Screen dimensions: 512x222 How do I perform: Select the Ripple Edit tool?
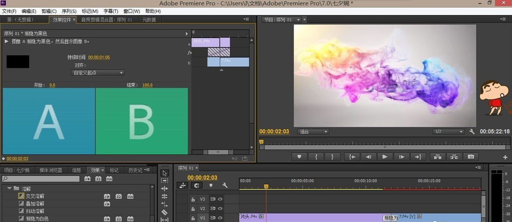pyautogui.click(x=164, y=189)
